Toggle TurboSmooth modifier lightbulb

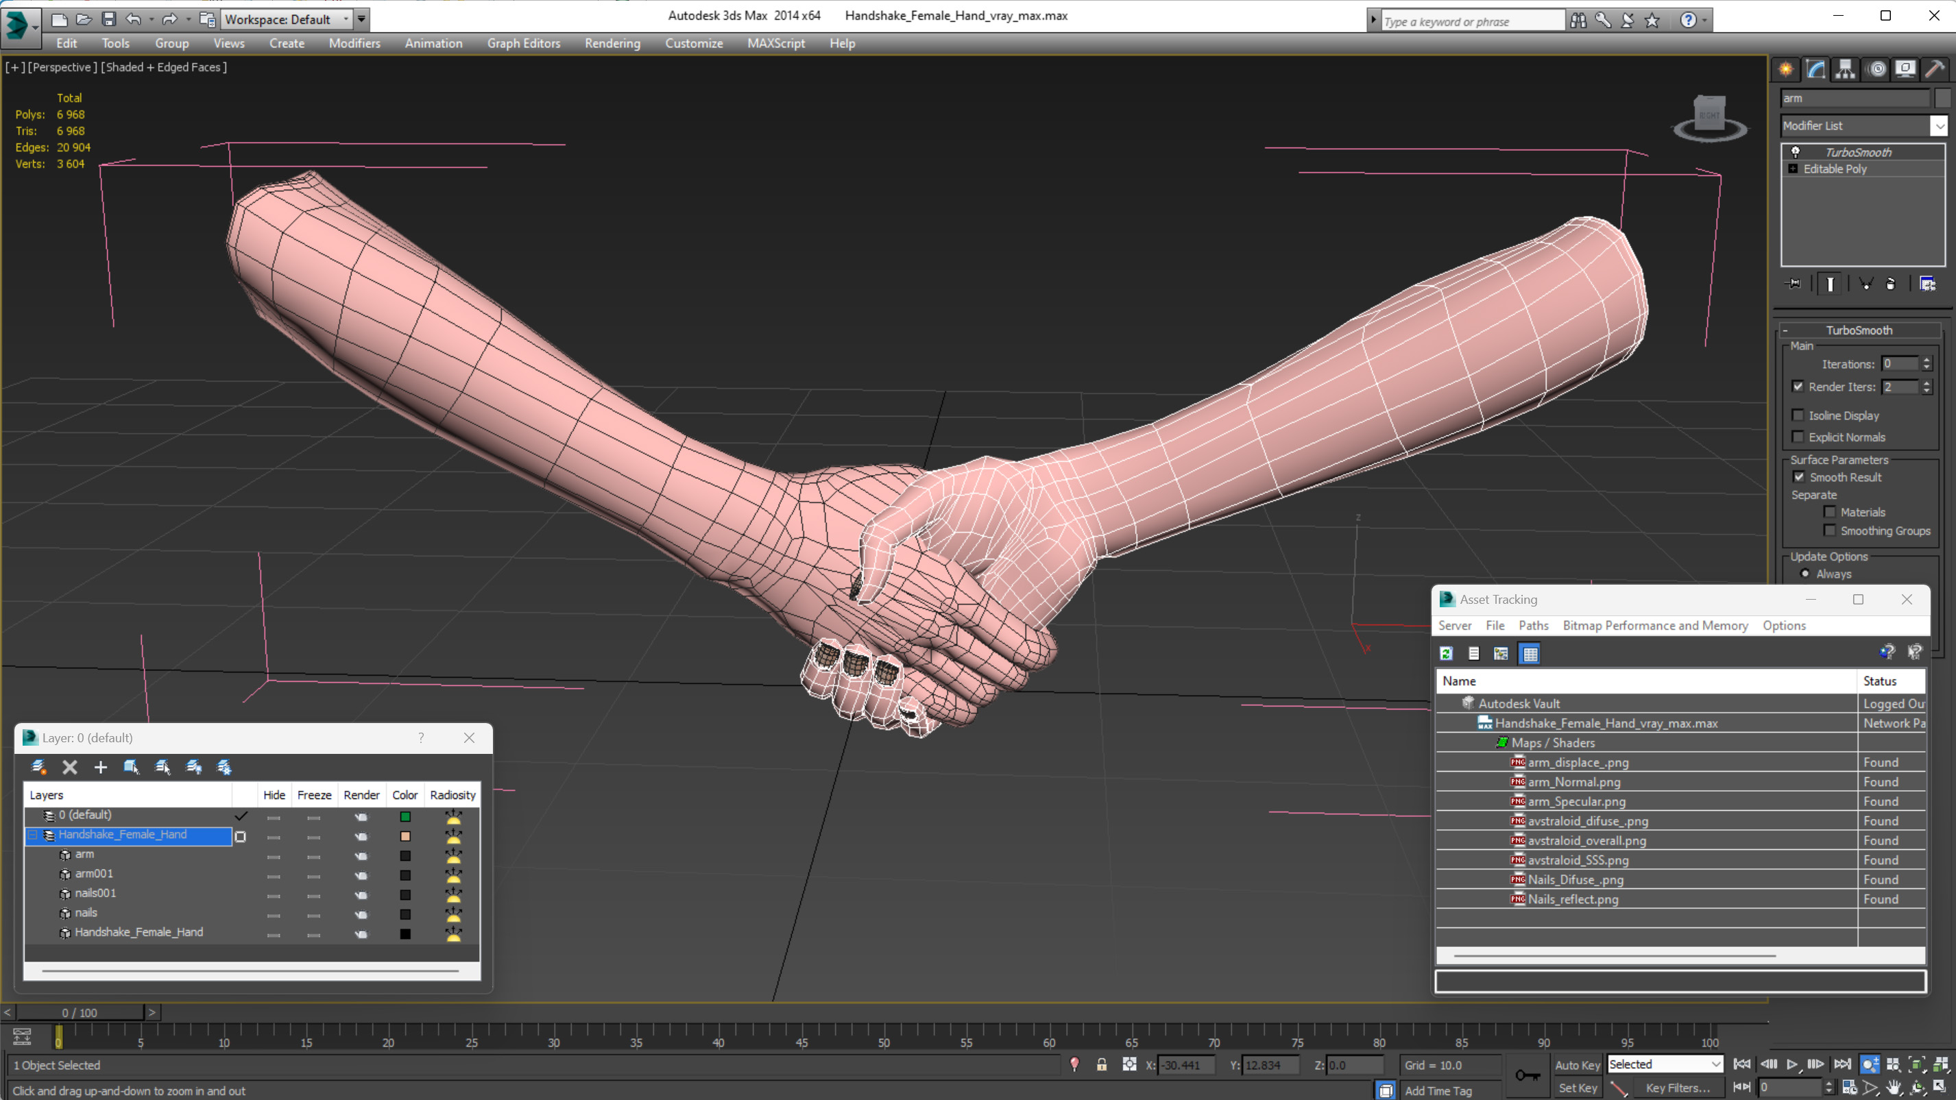point(1796,152)
